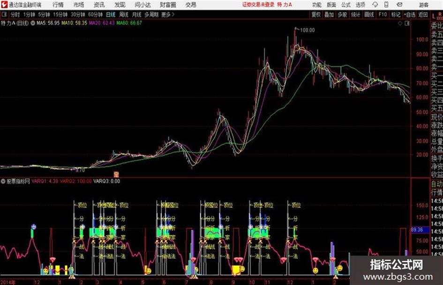Click the VARQ1: 4.38 indicator value

tap(45, 181)
